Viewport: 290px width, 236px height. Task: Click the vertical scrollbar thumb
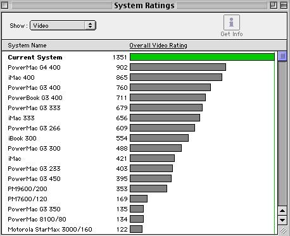[282, 56]
